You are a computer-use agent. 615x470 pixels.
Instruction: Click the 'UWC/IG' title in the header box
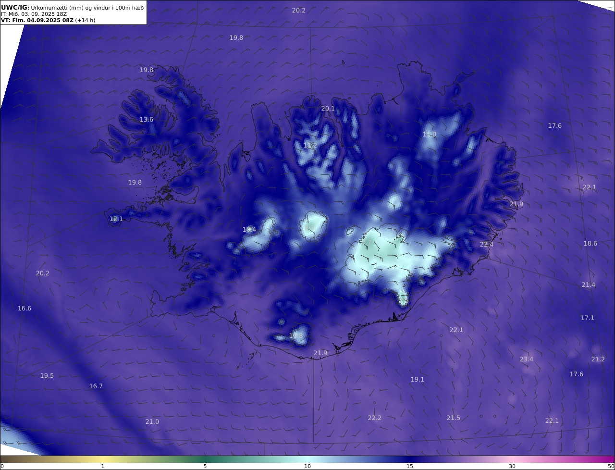pos(15,7)
